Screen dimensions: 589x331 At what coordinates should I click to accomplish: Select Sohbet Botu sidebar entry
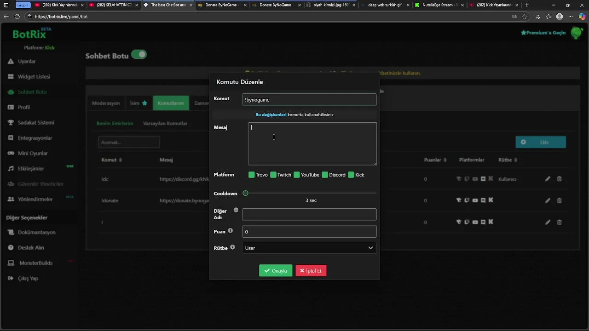tap(32, 92)
